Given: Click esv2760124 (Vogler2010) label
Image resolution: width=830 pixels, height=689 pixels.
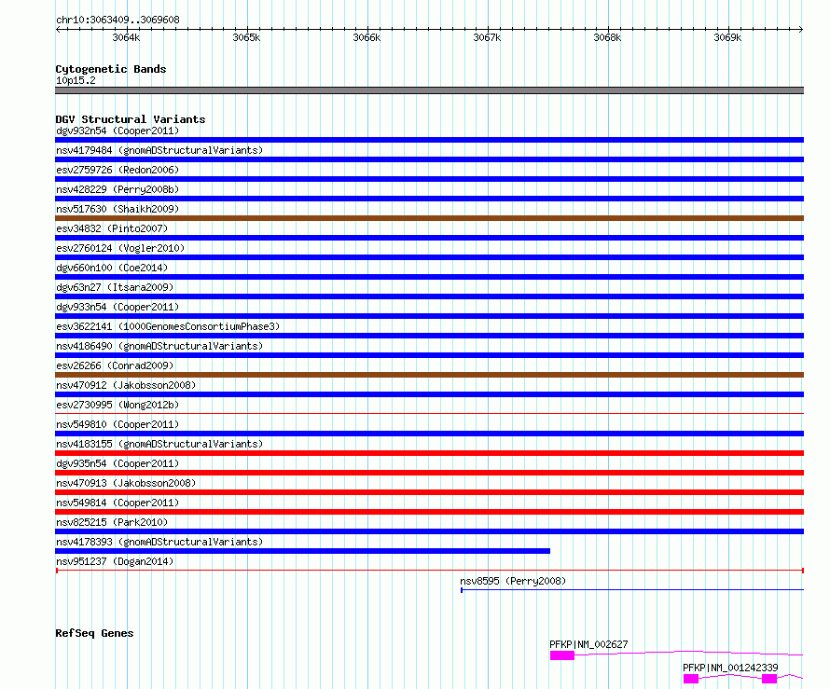Looking at the screenshot, I should coord(120,248).
